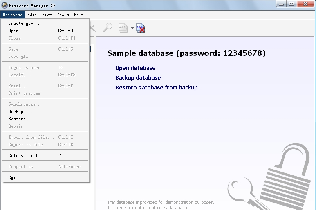Close the Database menu via its title

(13, 15)
